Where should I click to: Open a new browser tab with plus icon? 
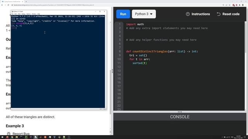[x=26, y=2]
